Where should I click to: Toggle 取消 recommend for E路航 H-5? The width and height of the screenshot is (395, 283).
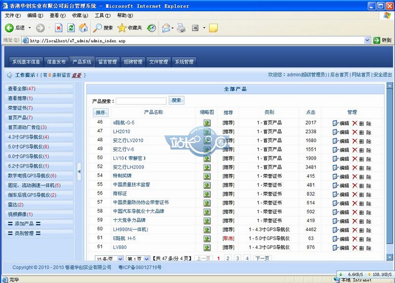[x=228, y=239]
